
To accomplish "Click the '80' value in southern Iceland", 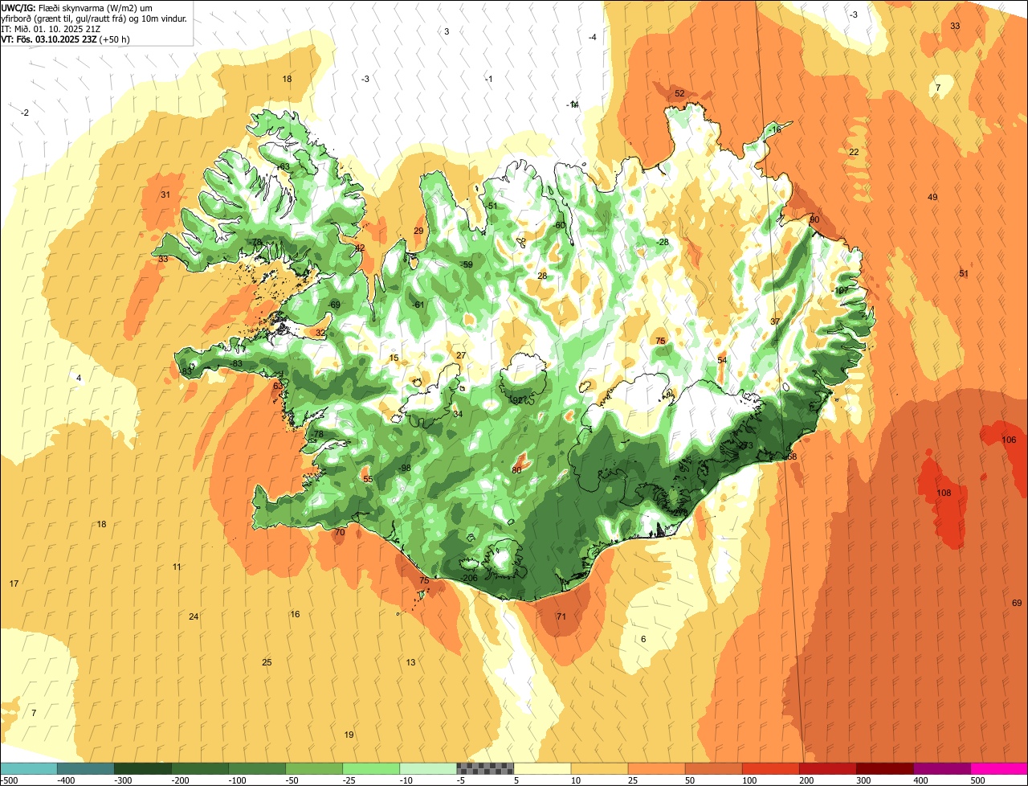I will [516, 469].
